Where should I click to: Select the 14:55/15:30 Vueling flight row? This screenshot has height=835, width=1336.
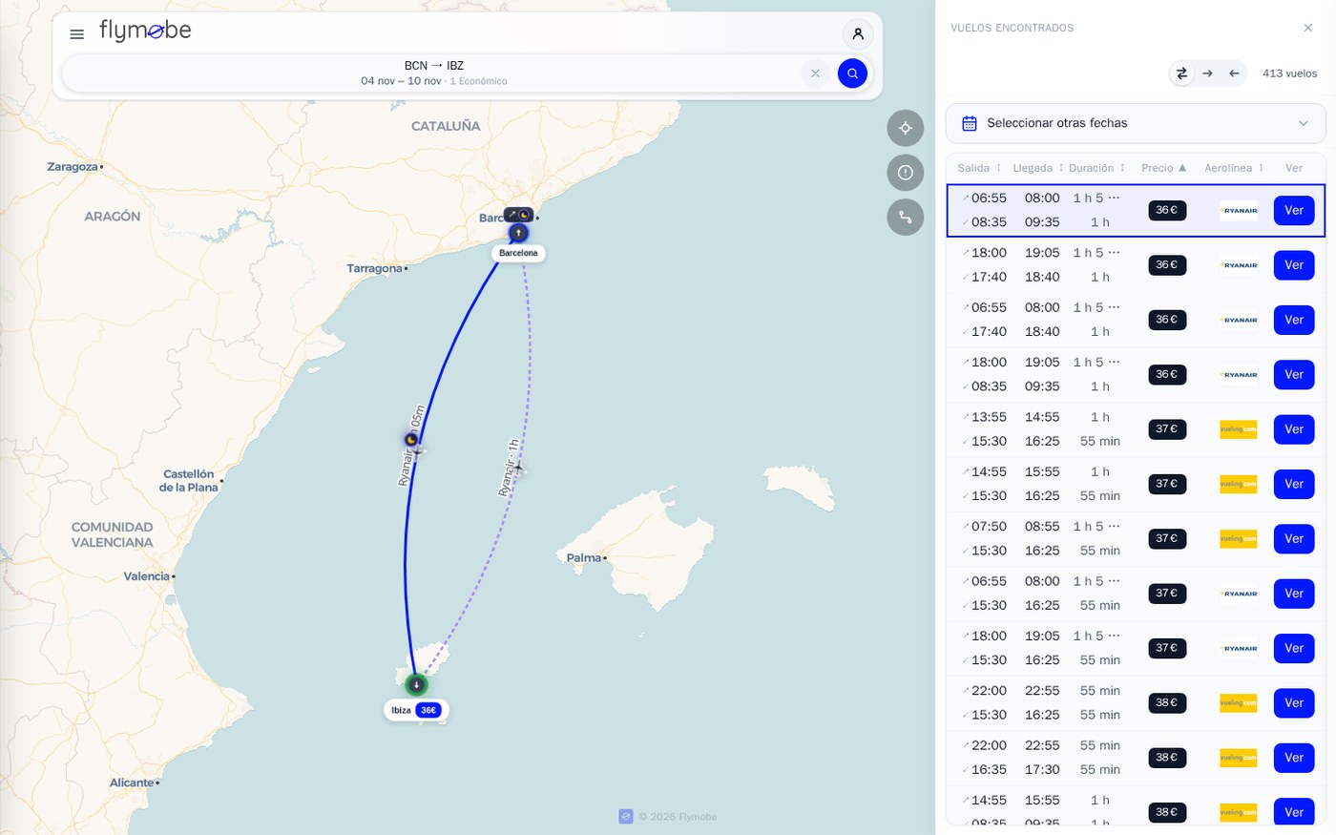point(1136,484)
